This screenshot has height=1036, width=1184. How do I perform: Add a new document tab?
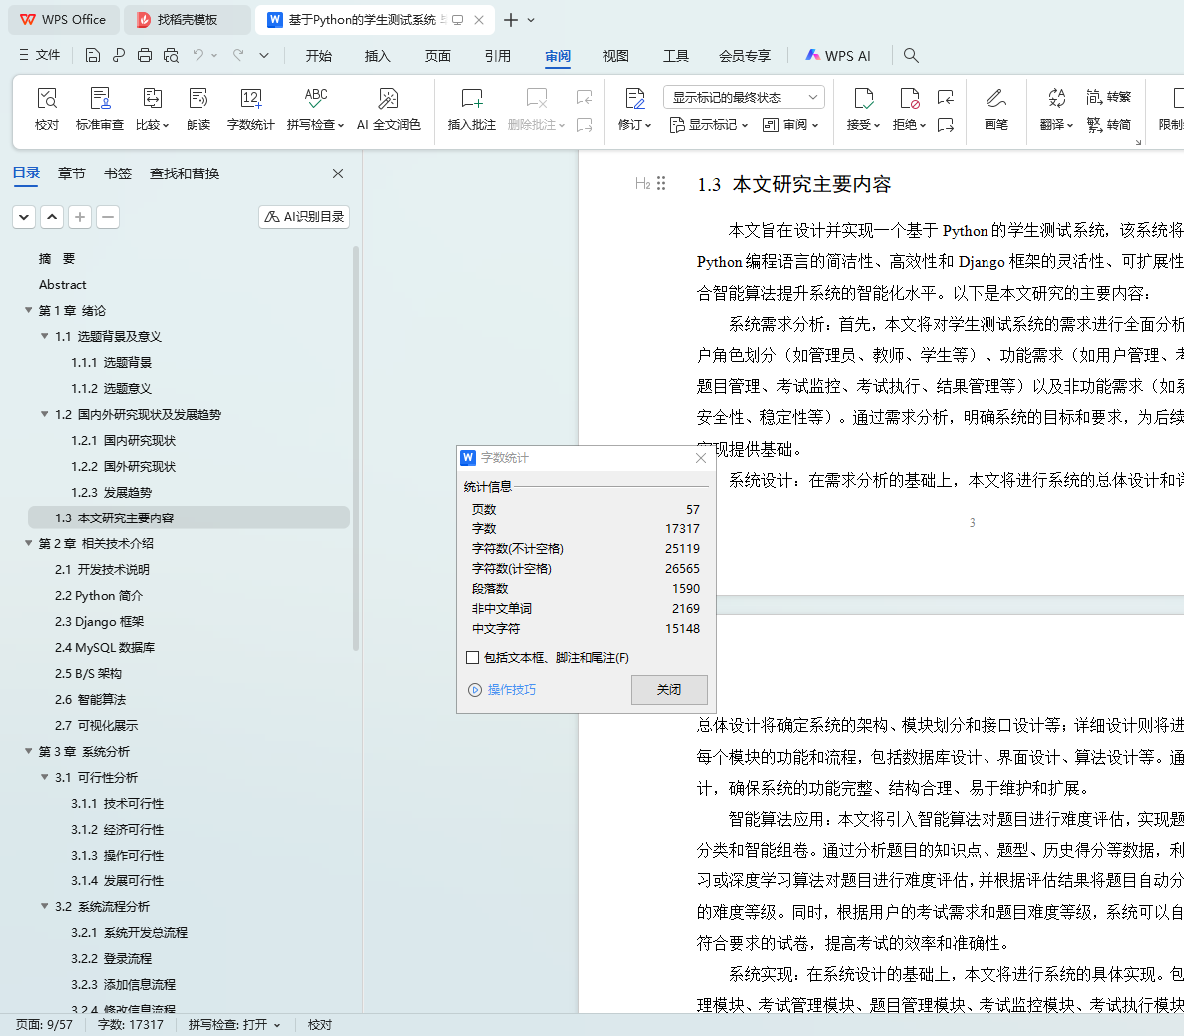(x=511, y=20)
